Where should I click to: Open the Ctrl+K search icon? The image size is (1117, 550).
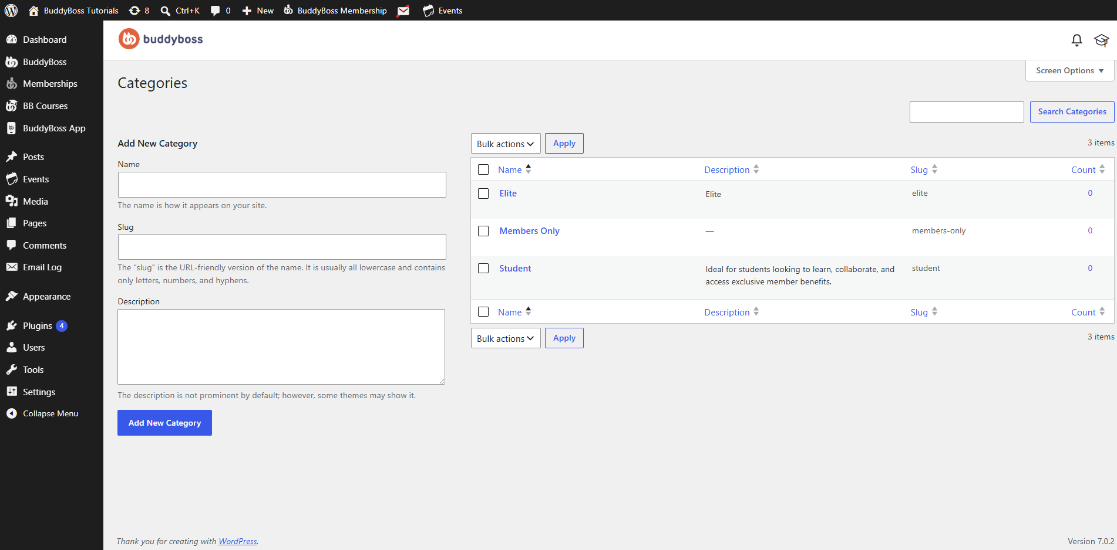click(x=166, y=11)
